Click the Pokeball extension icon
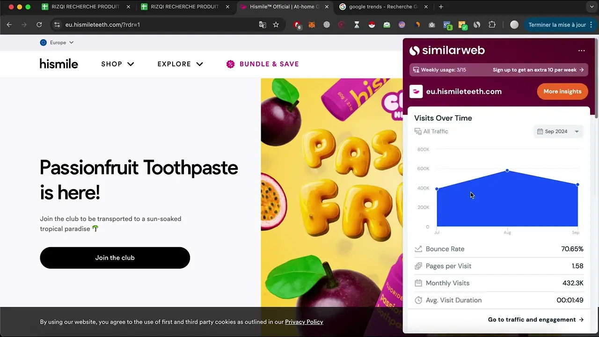Viewport: 599px width, 337px height. point(372,25)
